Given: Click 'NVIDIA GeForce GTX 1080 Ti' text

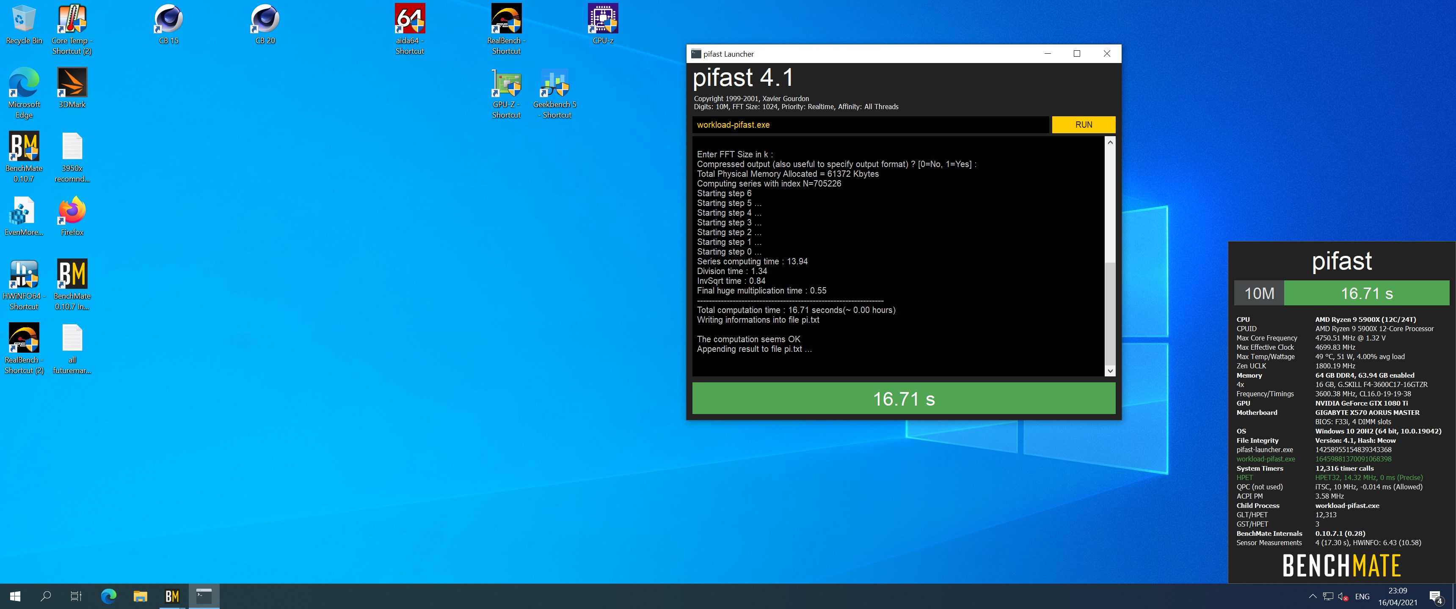Looking at the screenshot, I should [x=1362, y=403].
